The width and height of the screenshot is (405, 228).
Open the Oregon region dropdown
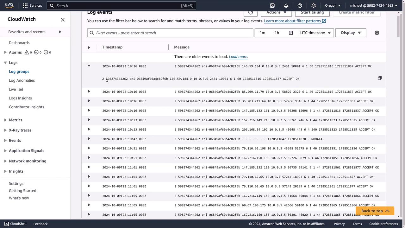[x=333, y=5]
